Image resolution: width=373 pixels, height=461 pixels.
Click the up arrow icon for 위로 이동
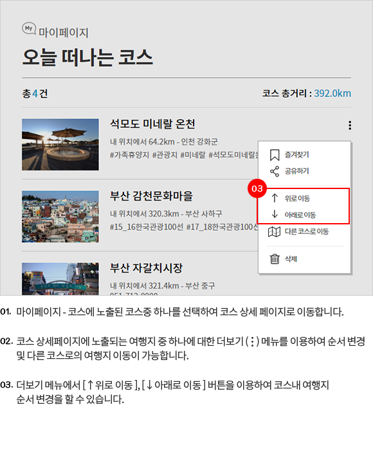[x=275, y=198]
